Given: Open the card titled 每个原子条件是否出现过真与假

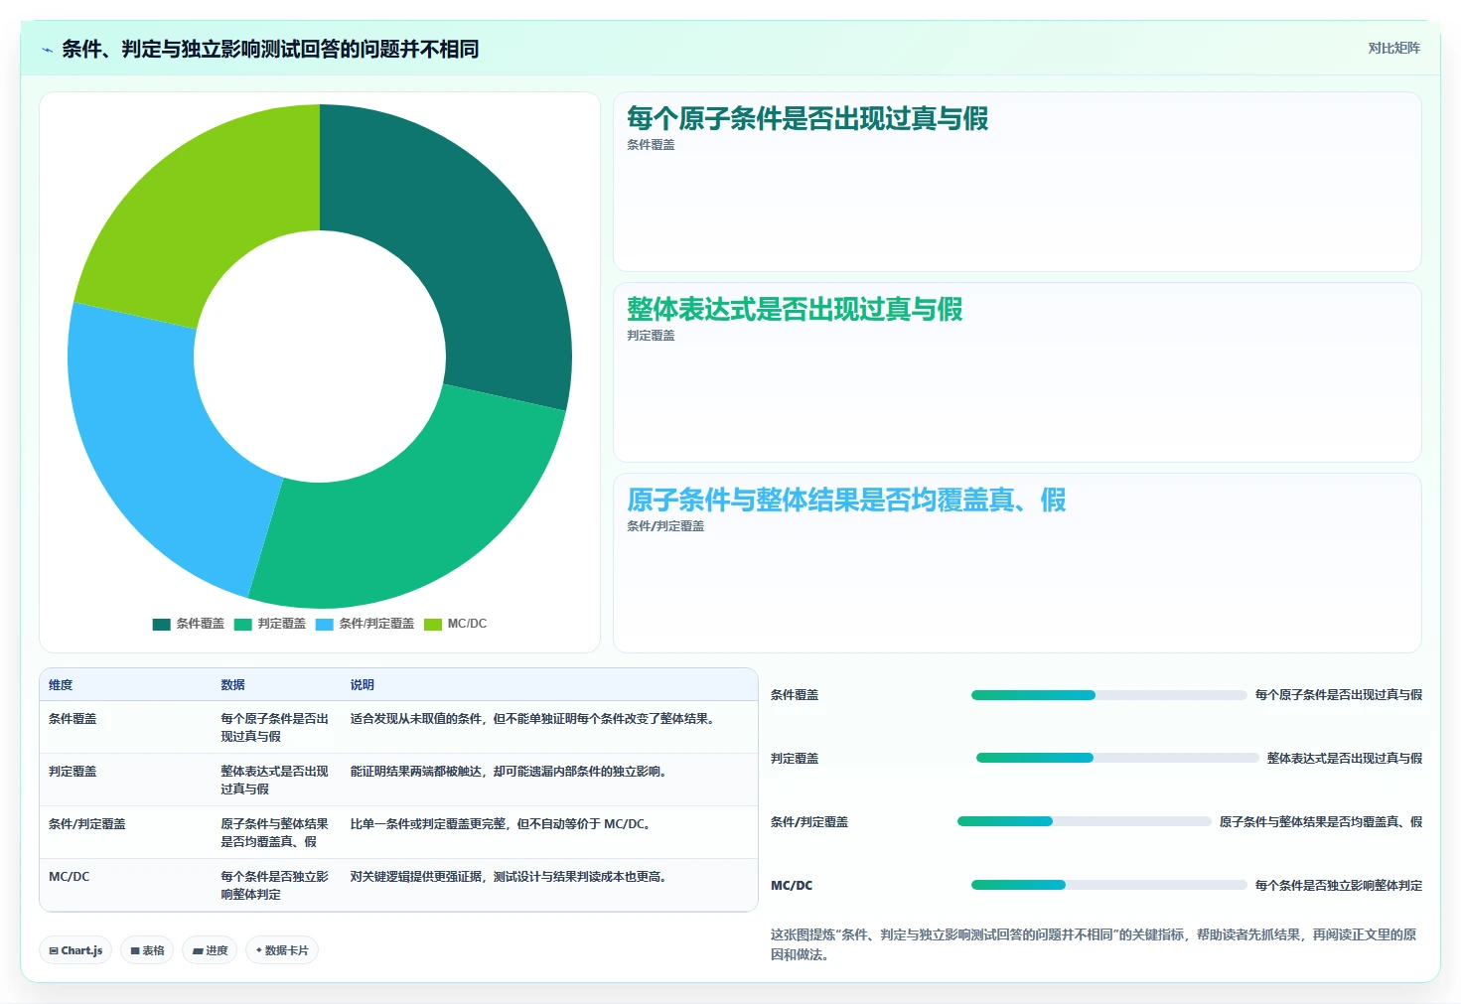Looking at the screenshot, I should 1017,182.
